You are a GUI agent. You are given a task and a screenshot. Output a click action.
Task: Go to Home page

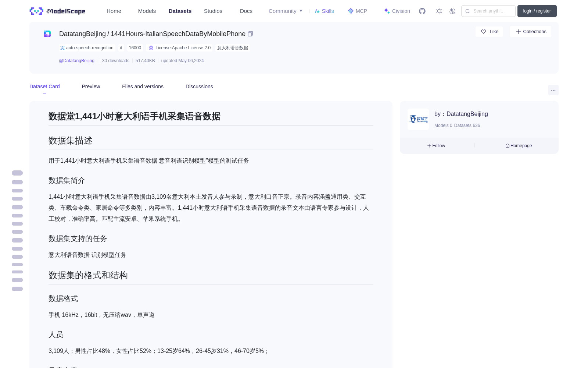coord(114,11)
